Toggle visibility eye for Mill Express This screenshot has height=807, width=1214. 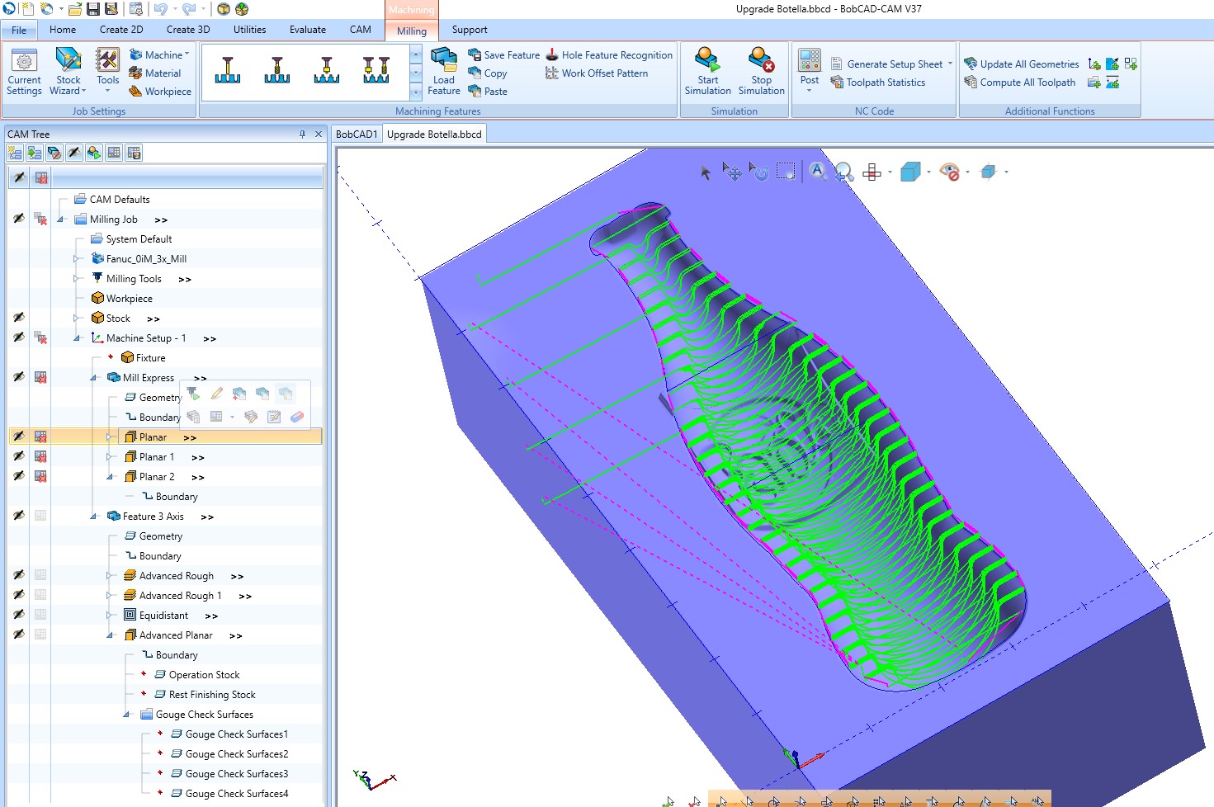coord(19,377)
